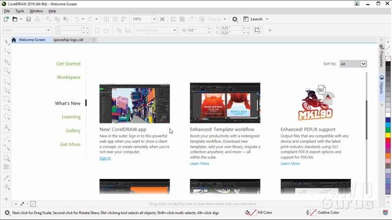Viewport: 392px width, 220px height.
Task: Select the Polygon tool in toolbox
Action: pos(7,117)
